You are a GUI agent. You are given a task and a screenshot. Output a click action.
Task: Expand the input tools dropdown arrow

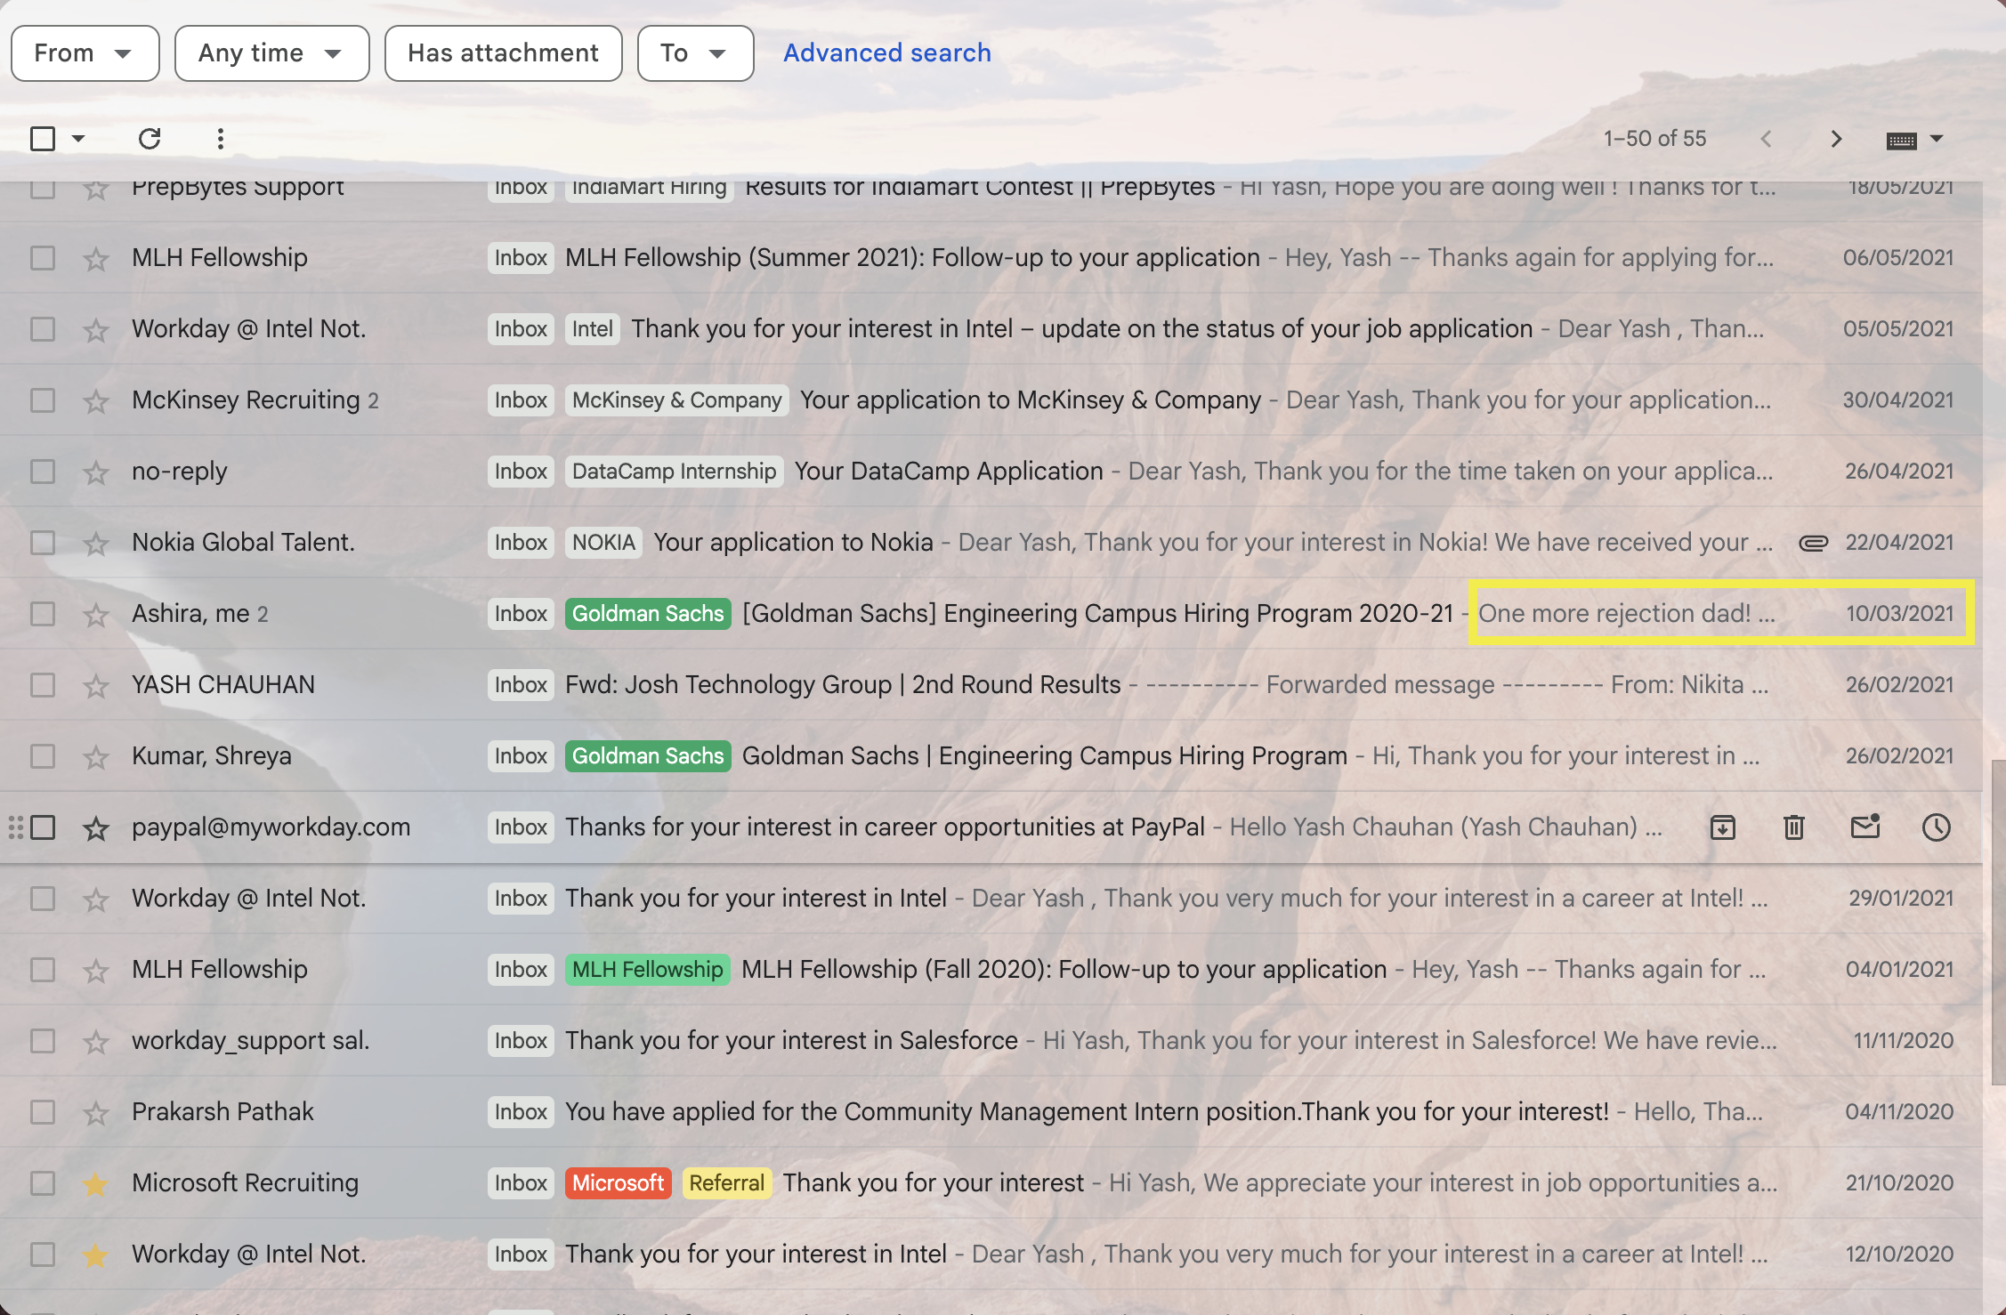pos(1937,139)
